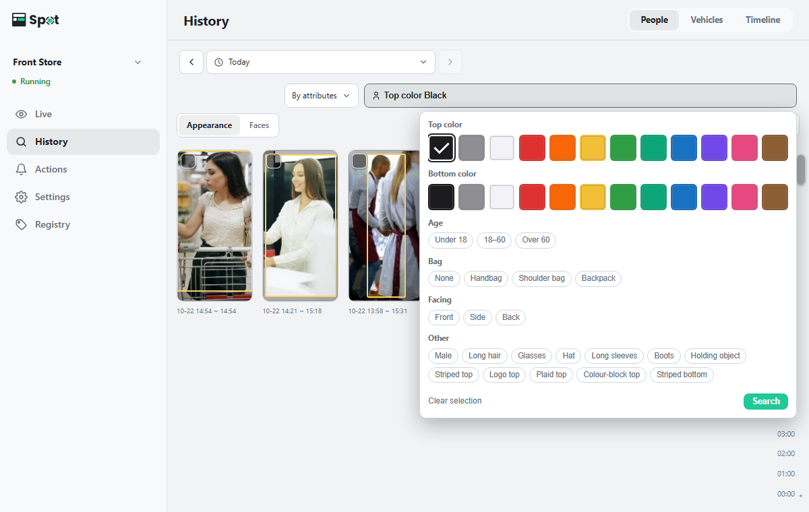Click the green Search button

point(766,401)
